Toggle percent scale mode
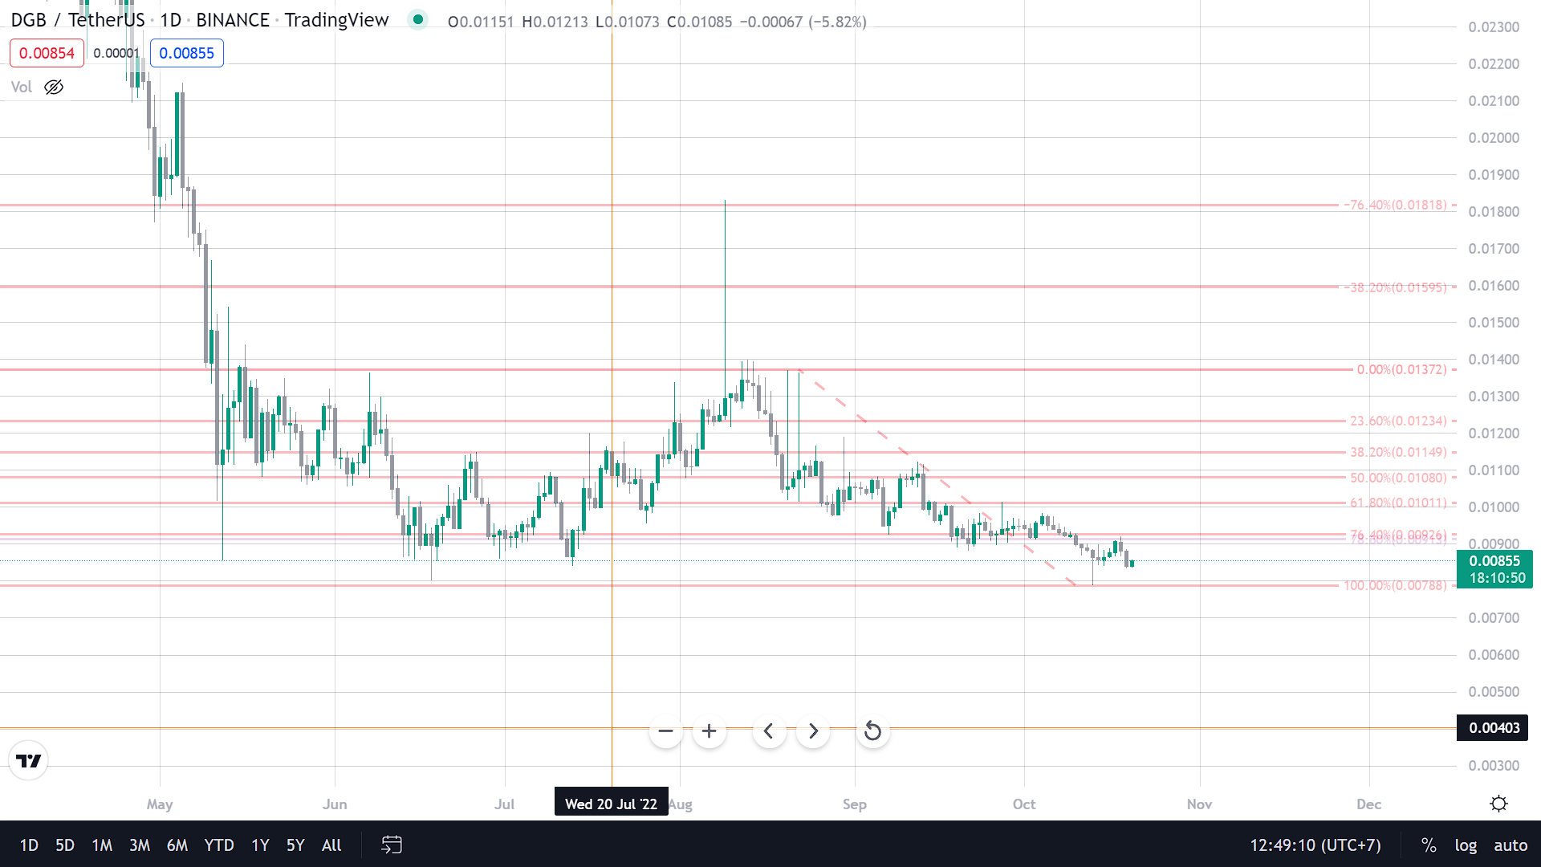The height and width of the screenshot is (867, 1541). tap(1429, 845)
